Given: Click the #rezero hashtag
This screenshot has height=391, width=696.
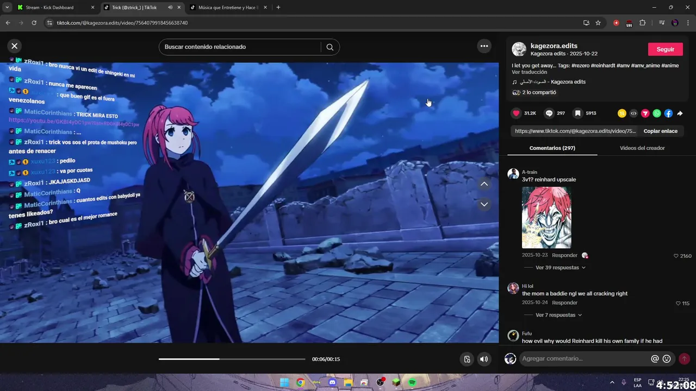Looking at the screenshot, I should (x=580, y=66).
